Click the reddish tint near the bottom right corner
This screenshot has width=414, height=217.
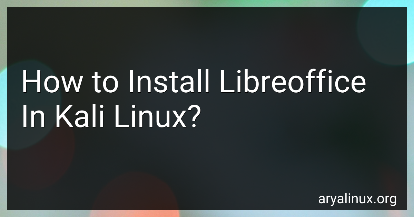397,186
